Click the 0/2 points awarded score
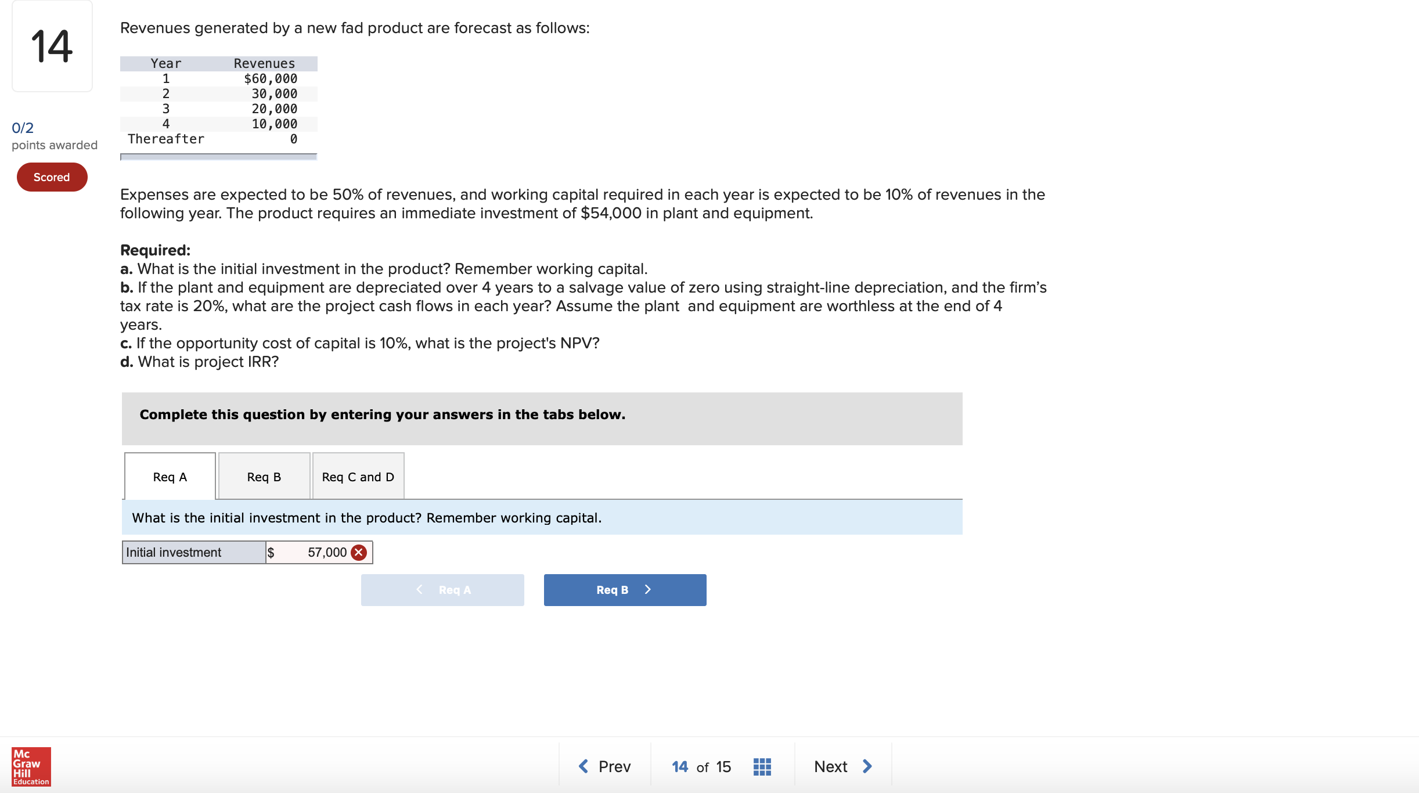Viewport: 1419px width, 793px height. pyautogui.click(x=55, y=136)
